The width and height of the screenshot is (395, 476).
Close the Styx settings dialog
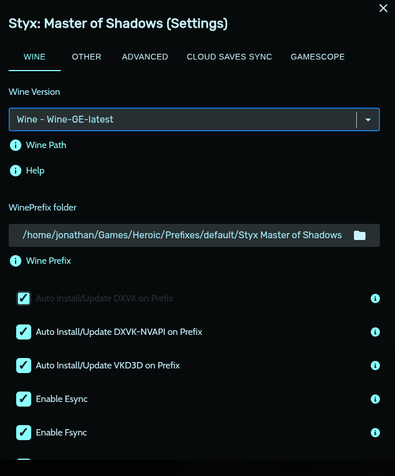[x=383, y=8]
